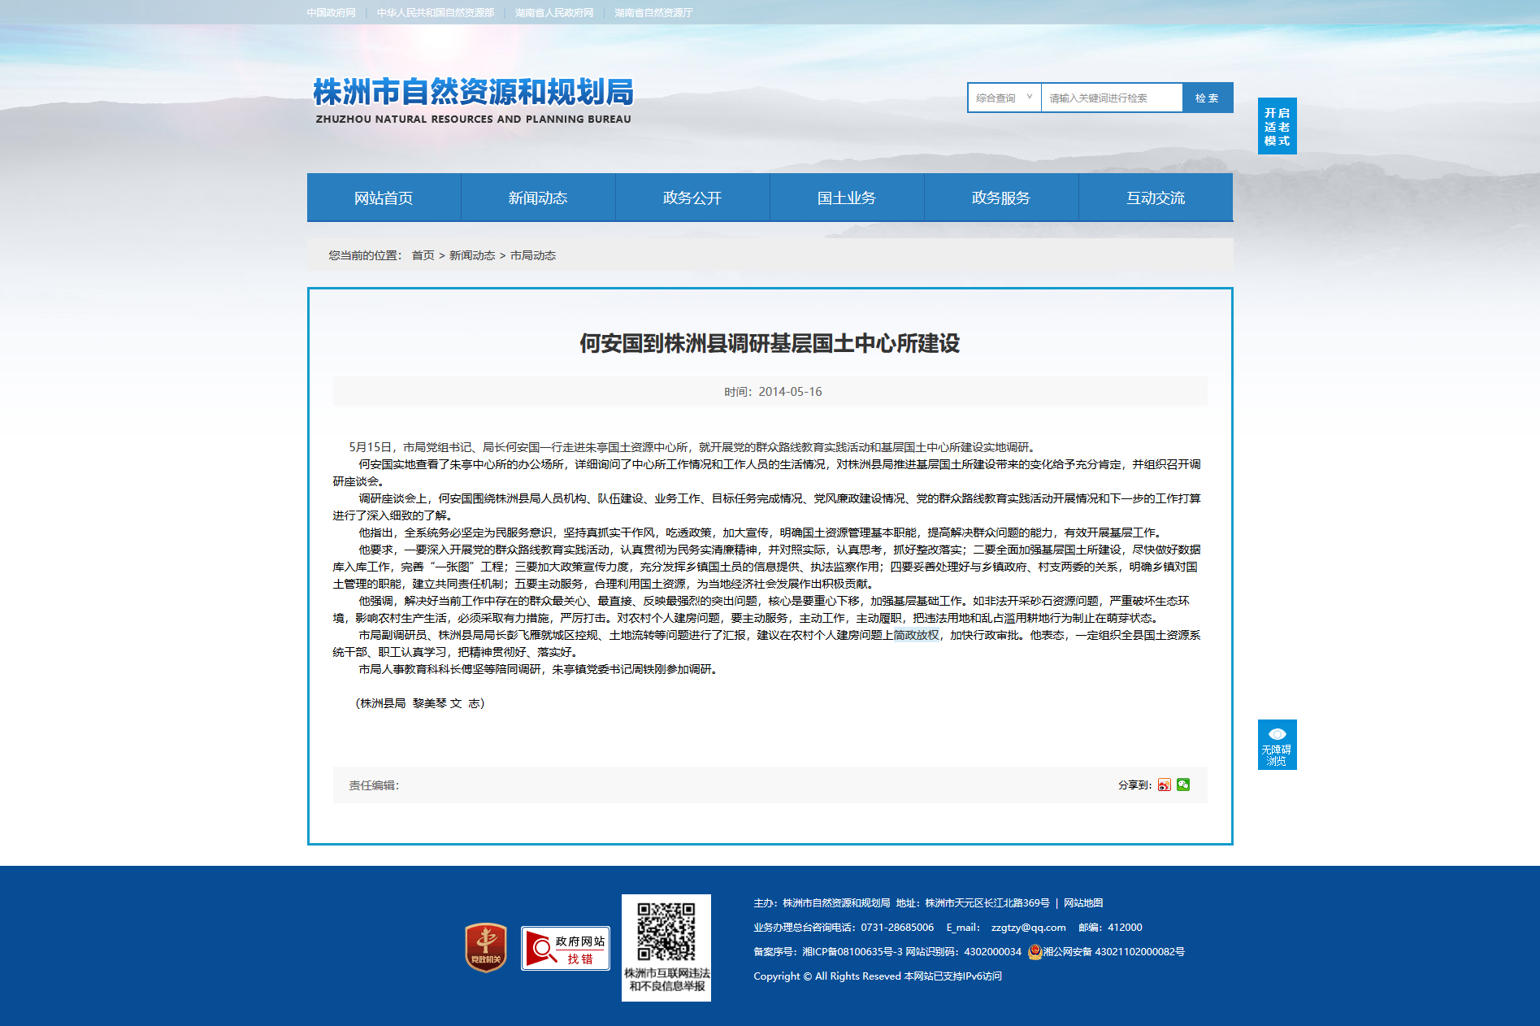Viewport: 1540px width, 1026px height.
Task: Click the site logo 株洲市自然资源和规划局
Action: 473,101
